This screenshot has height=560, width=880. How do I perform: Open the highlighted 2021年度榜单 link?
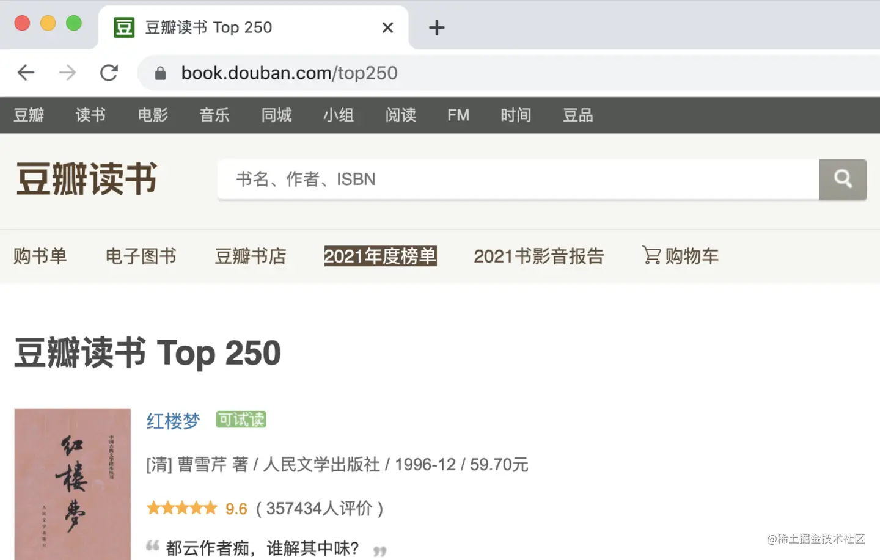tap(380, 256)
